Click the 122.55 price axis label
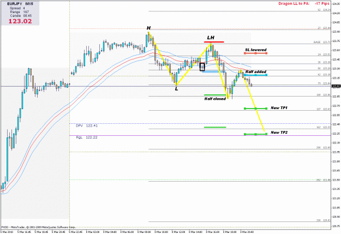 [x=336, y=115]
